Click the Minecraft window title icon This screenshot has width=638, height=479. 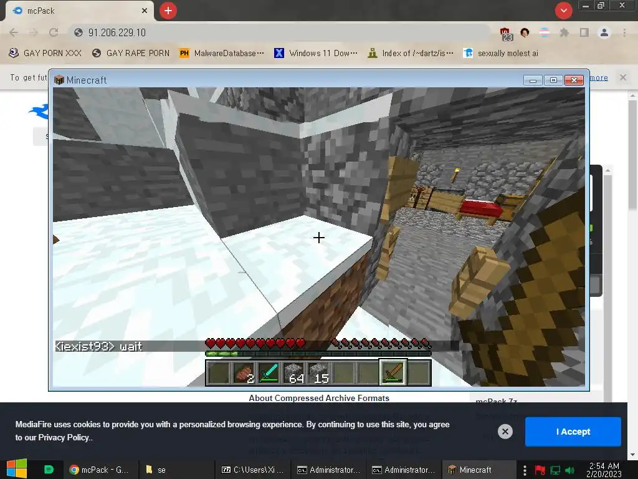tap(59, 80)
